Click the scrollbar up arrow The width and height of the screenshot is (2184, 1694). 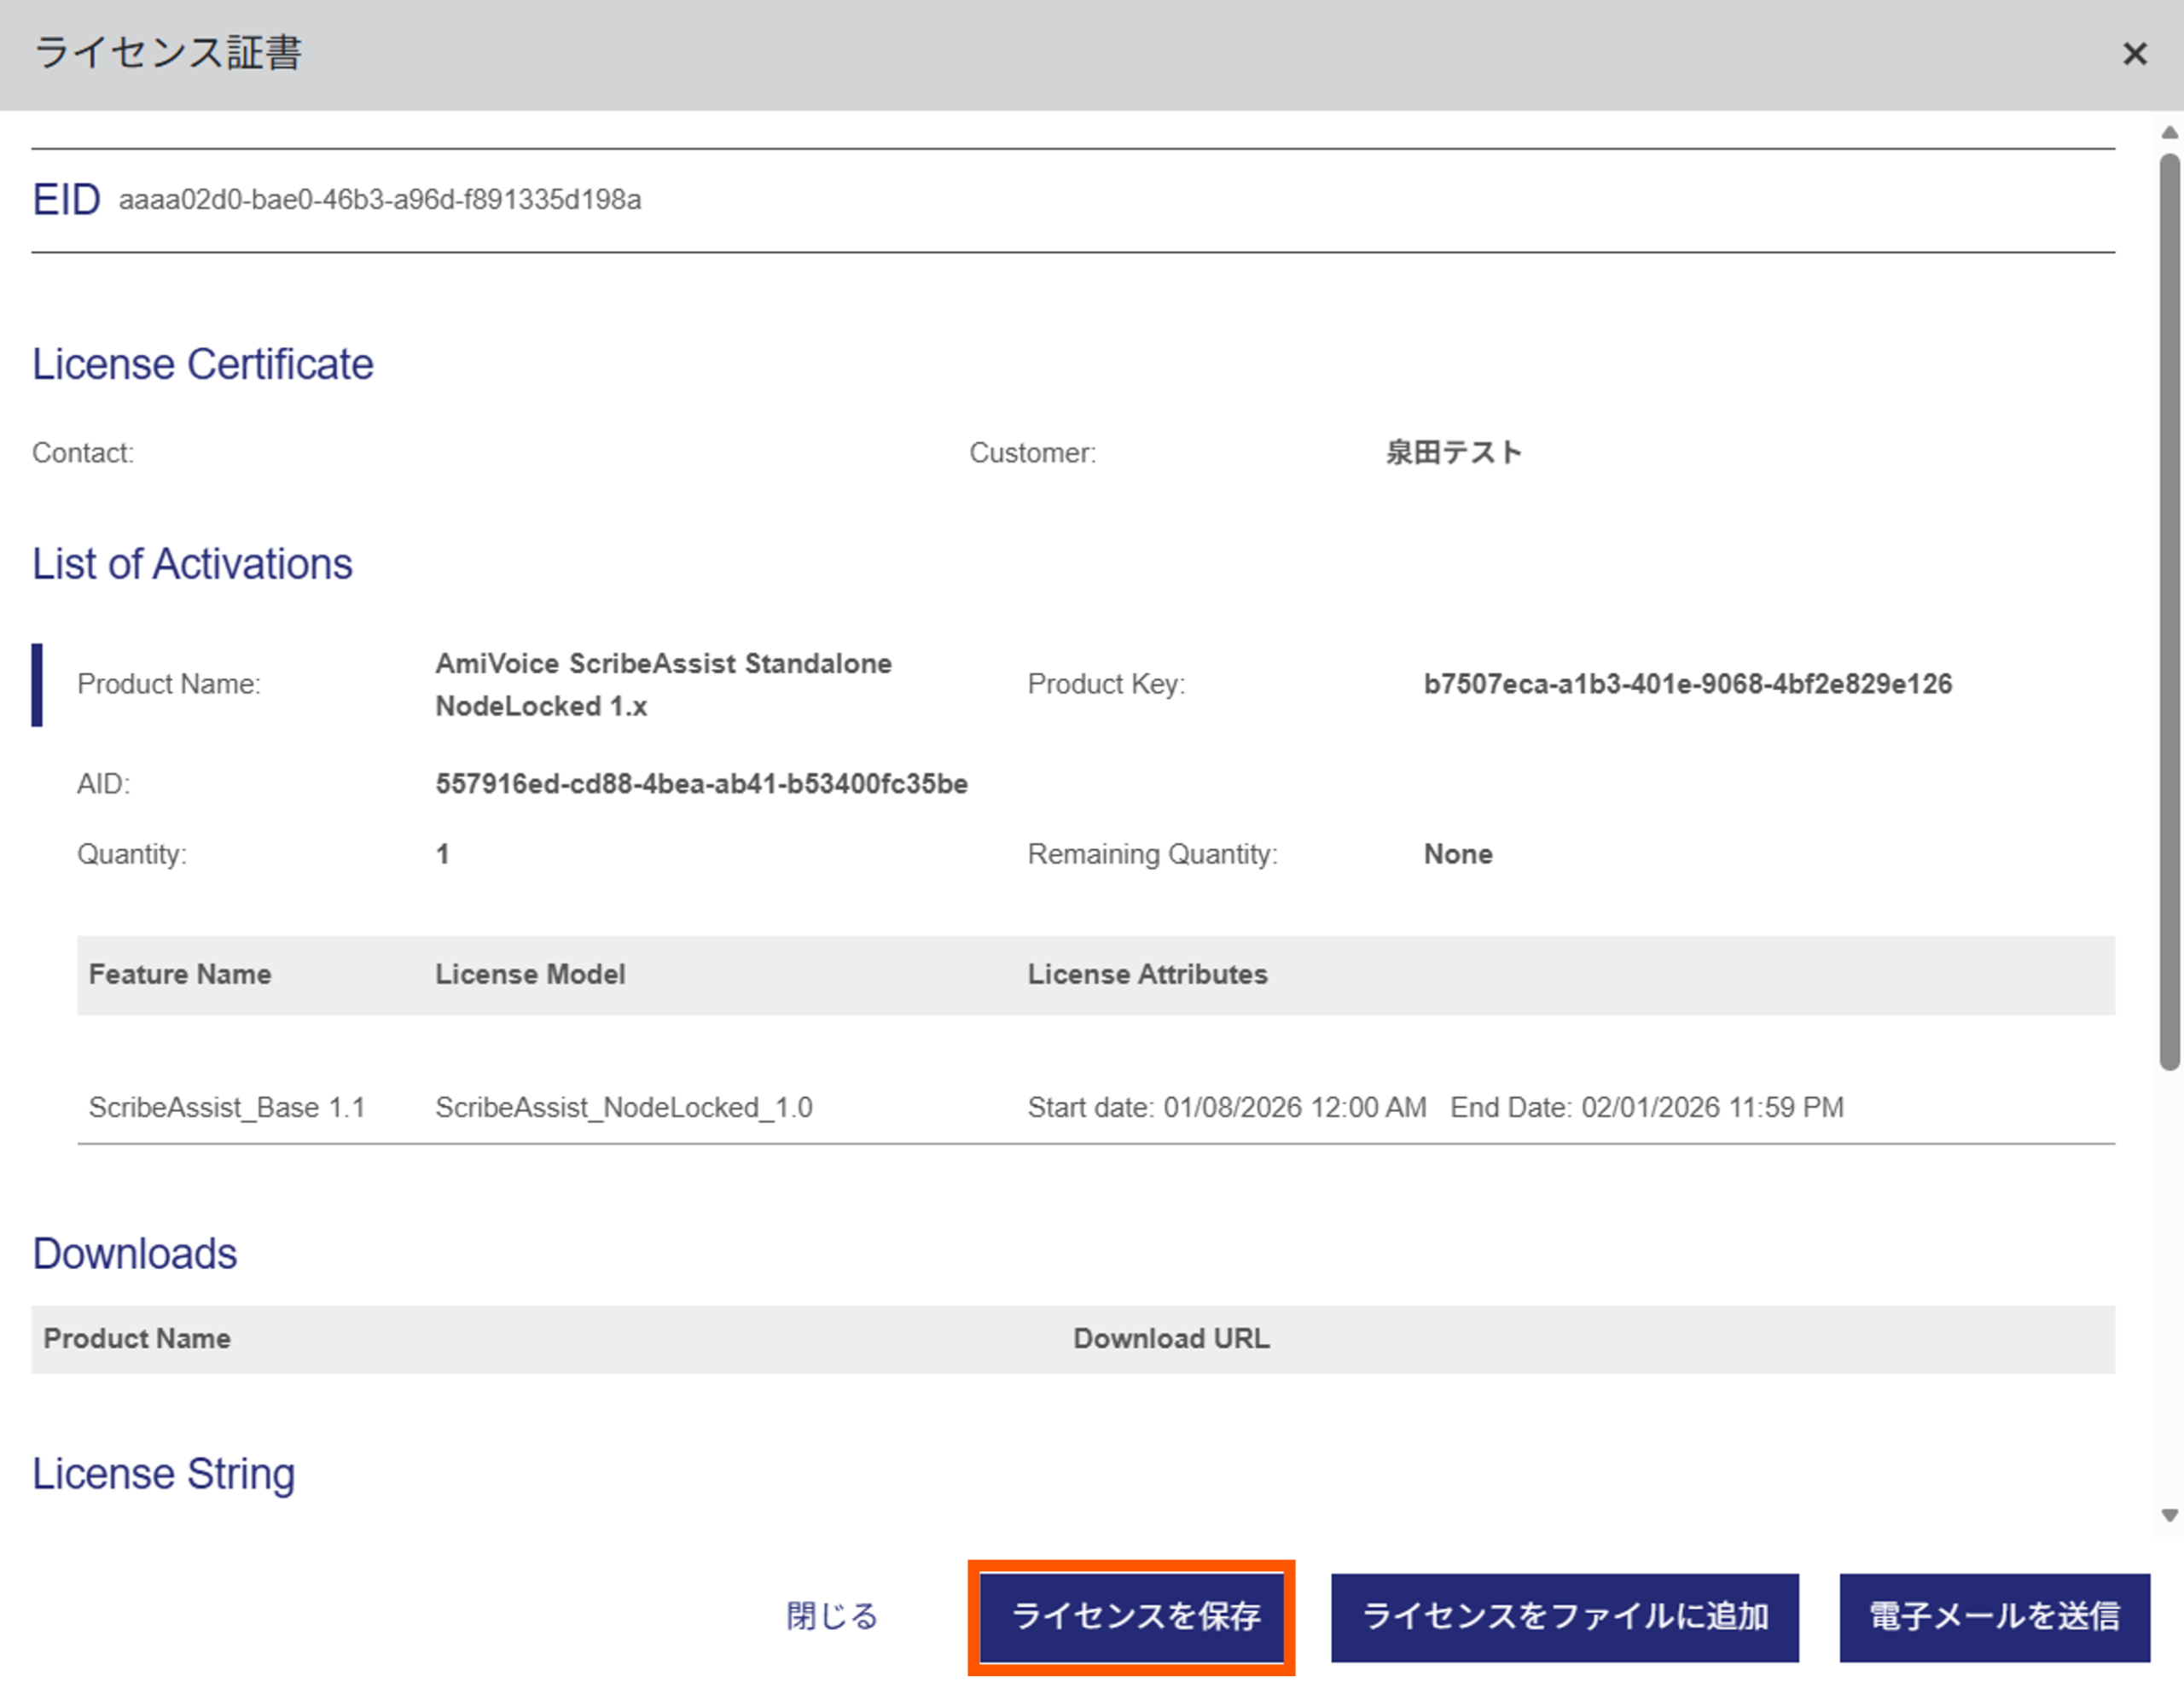point(2169,132)
